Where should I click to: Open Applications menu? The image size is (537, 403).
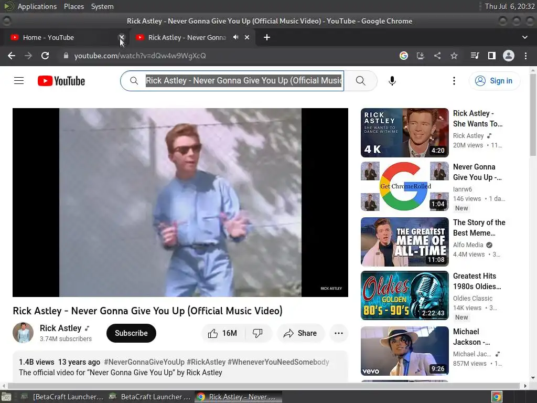point(37,6)
